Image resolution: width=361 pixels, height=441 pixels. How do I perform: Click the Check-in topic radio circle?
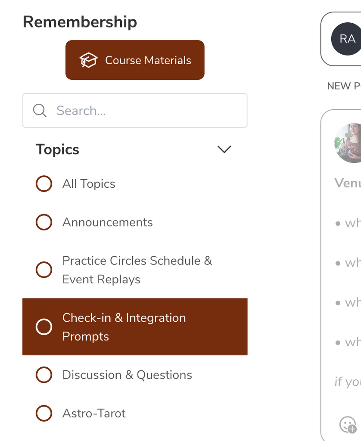click(44, 327)
